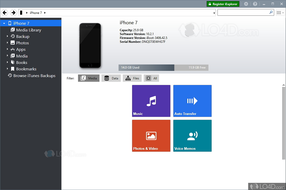Click the Register iExplorer button

pyautogui.click(x=223, y=4)
